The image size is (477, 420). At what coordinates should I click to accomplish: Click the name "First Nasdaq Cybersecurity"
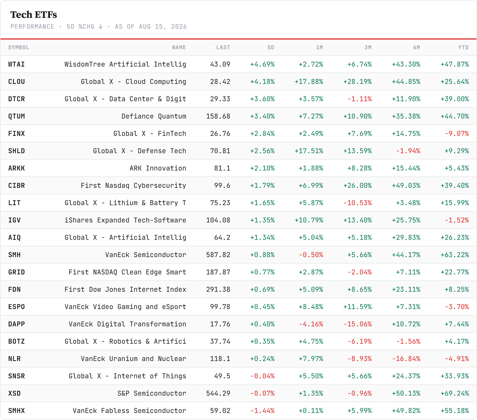(x=133, y=186)
